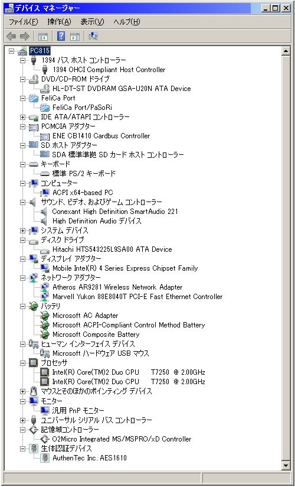Click the scan for hardware changes toolbar icon
295x487 pixels.
coord(93,36)
